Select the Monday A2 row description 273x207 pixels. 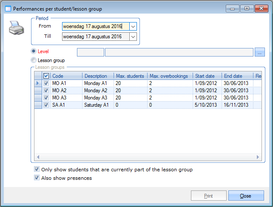[98, 91]
